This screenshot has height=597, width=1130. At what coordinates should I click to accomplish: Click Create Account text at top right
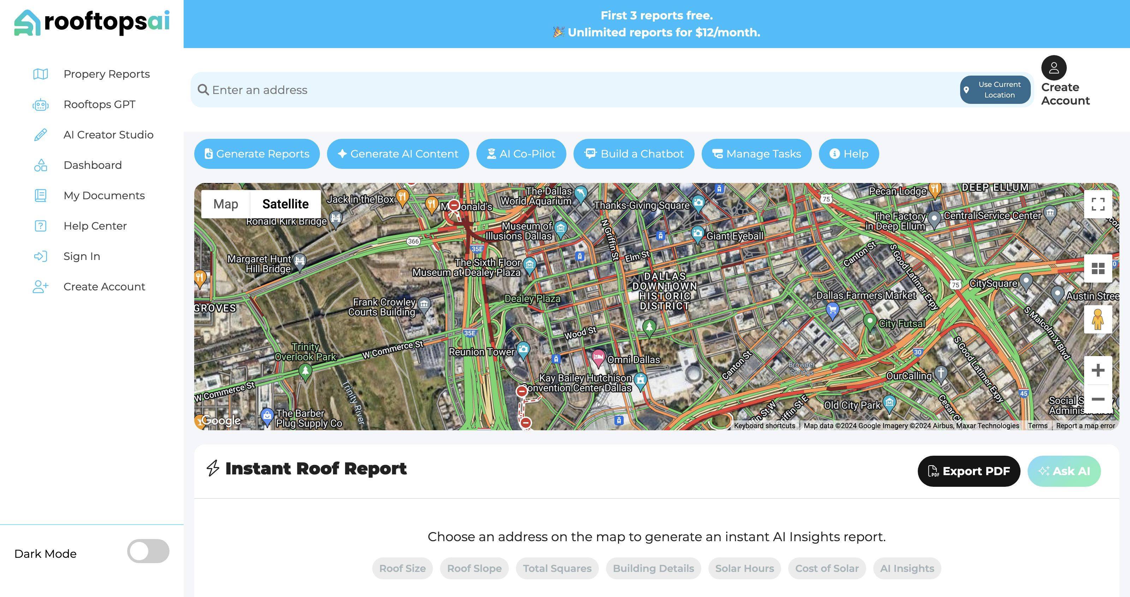[x=1065, y=94]
